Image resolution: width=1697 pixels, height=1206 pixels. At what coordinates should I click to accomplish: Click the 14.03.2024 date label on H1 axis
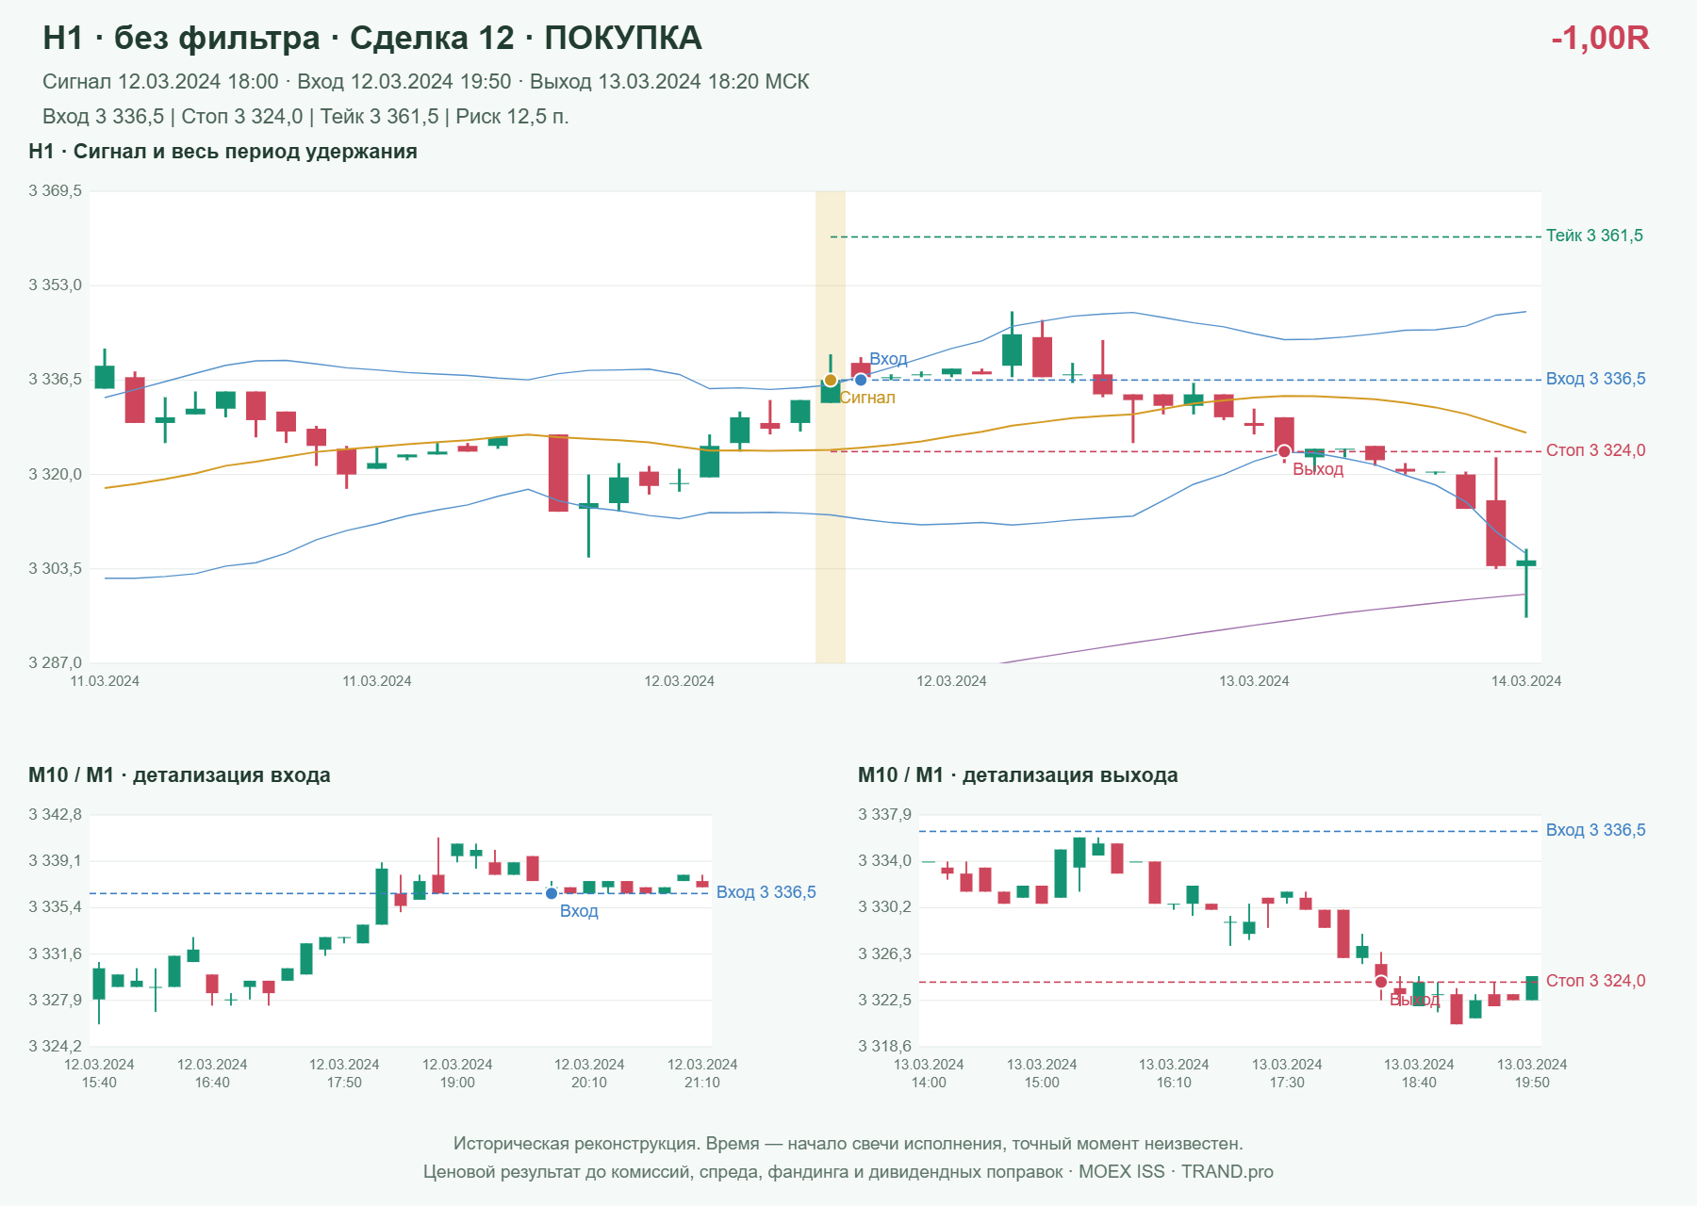coord(1525,681)
